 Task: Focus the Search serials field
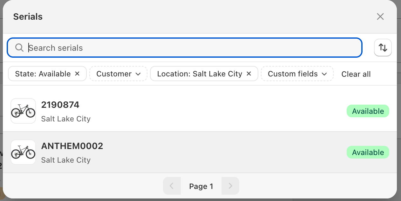pos(191,48)
